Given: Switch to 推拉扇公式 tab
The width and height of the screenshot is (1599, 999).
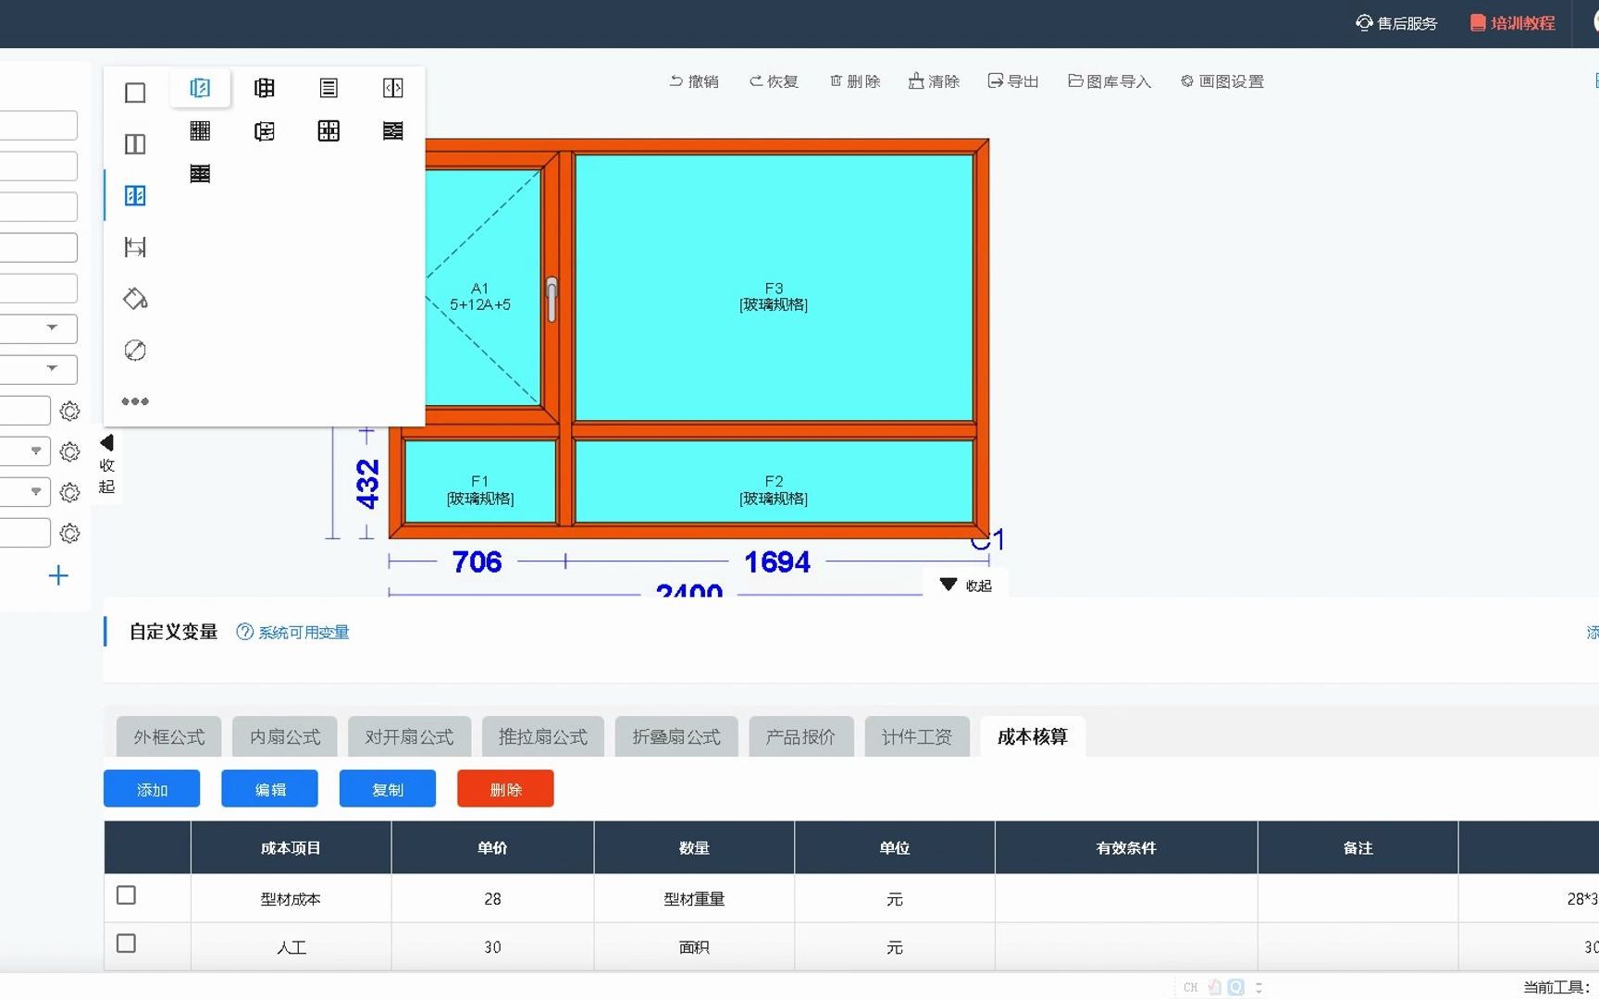Looking at the screenshot, I should coord(543,737).
